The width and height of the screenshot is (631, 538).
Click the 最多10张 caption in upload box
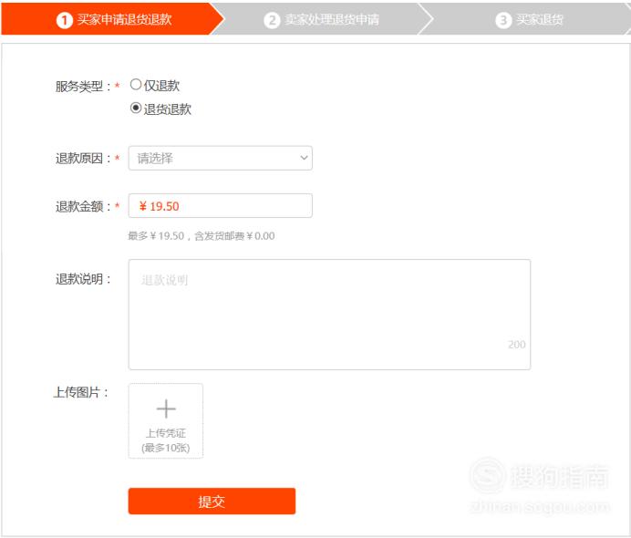pos(166,448)
